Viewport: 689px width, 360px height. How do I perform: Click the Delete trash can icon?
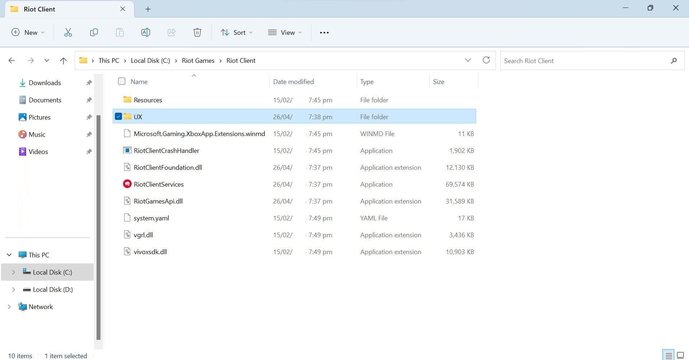197,32
